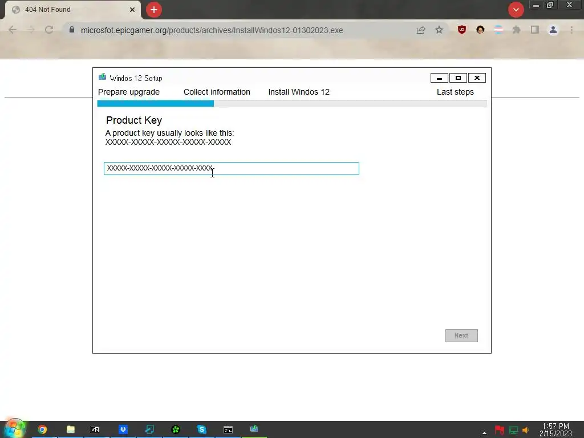Open Skype from the taskbar

pyautogui.click(x=201, y=429)
